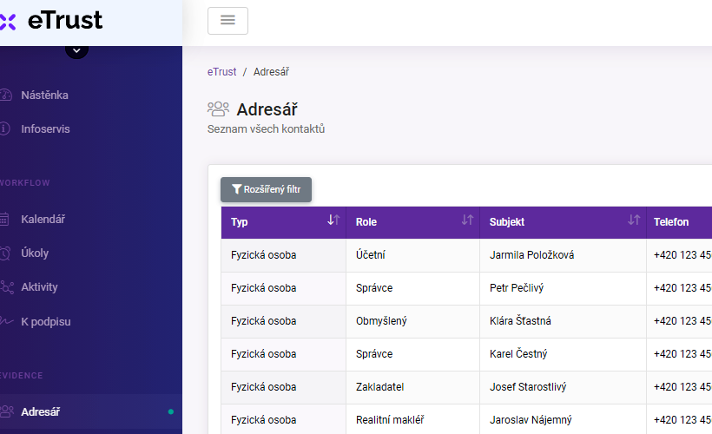Select the Klára Šťastná table row
Image resolution: width=712 pixels, height=434 pixels.
[x=520, y=321]
